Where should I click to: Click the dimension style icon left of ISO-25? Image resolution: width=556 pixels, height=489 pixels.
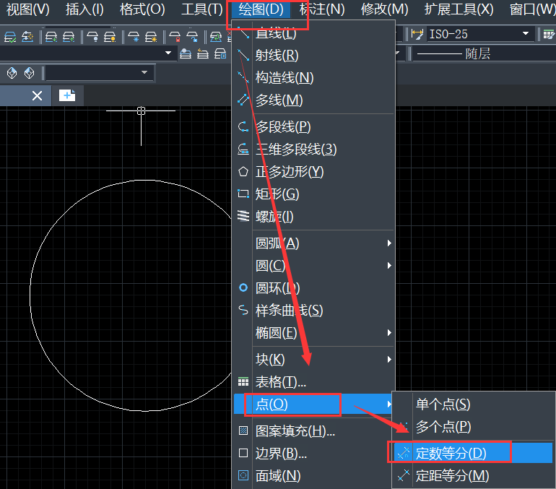click(417, 35)
